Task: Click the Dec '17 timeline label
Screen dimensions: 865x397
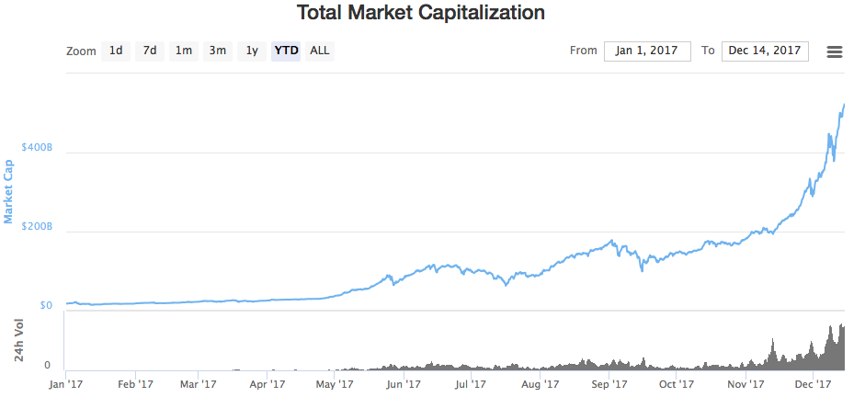Action: [x=813, y=383]
